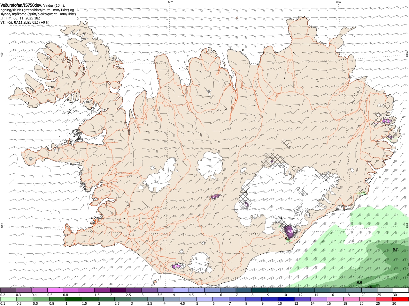409x306 pixels.
Task: Select the bright magenta swatch from 0.5 to 0.8, upper legend
Action: (x=55, y=290)
